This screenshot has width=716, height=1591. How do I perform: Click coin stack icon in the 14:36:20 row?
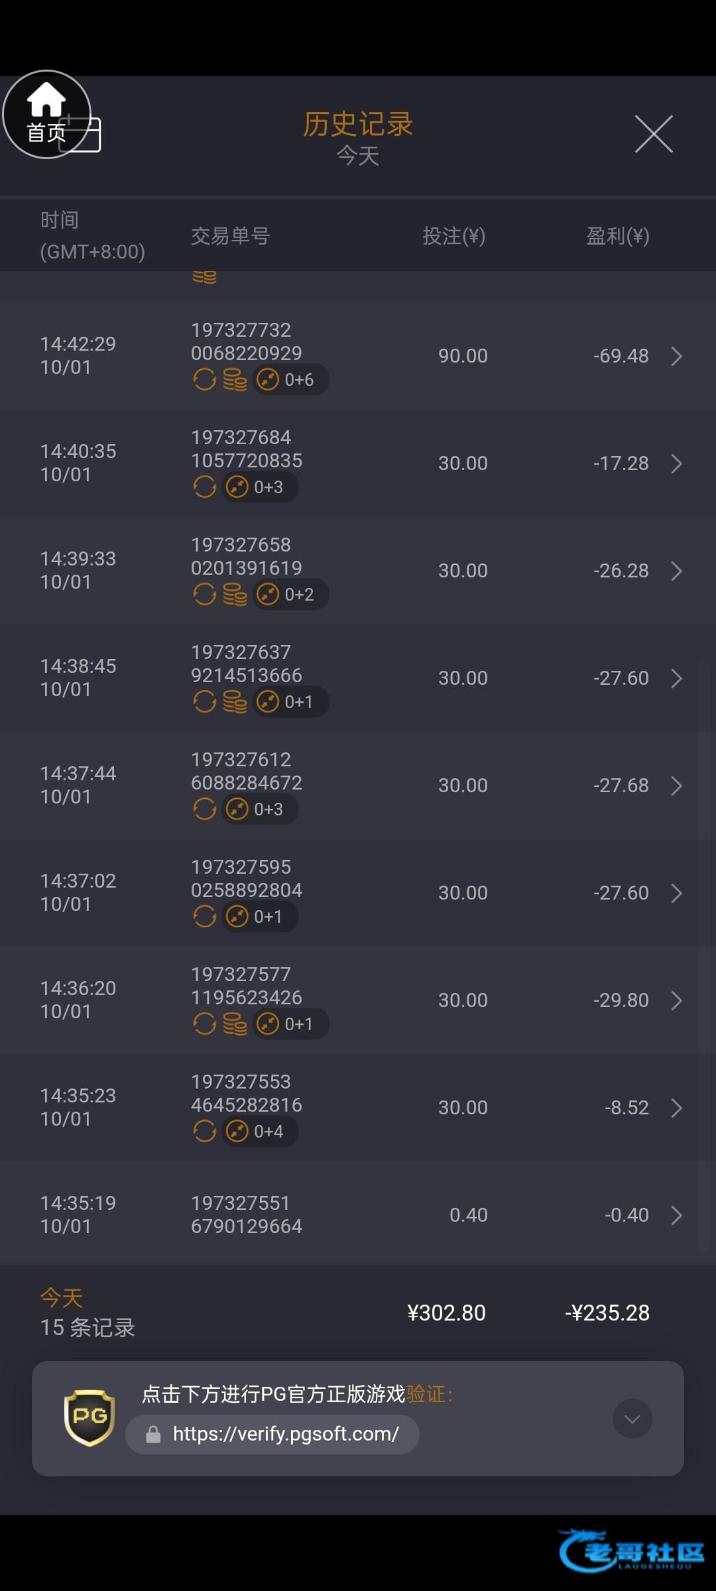(235, 1024)
